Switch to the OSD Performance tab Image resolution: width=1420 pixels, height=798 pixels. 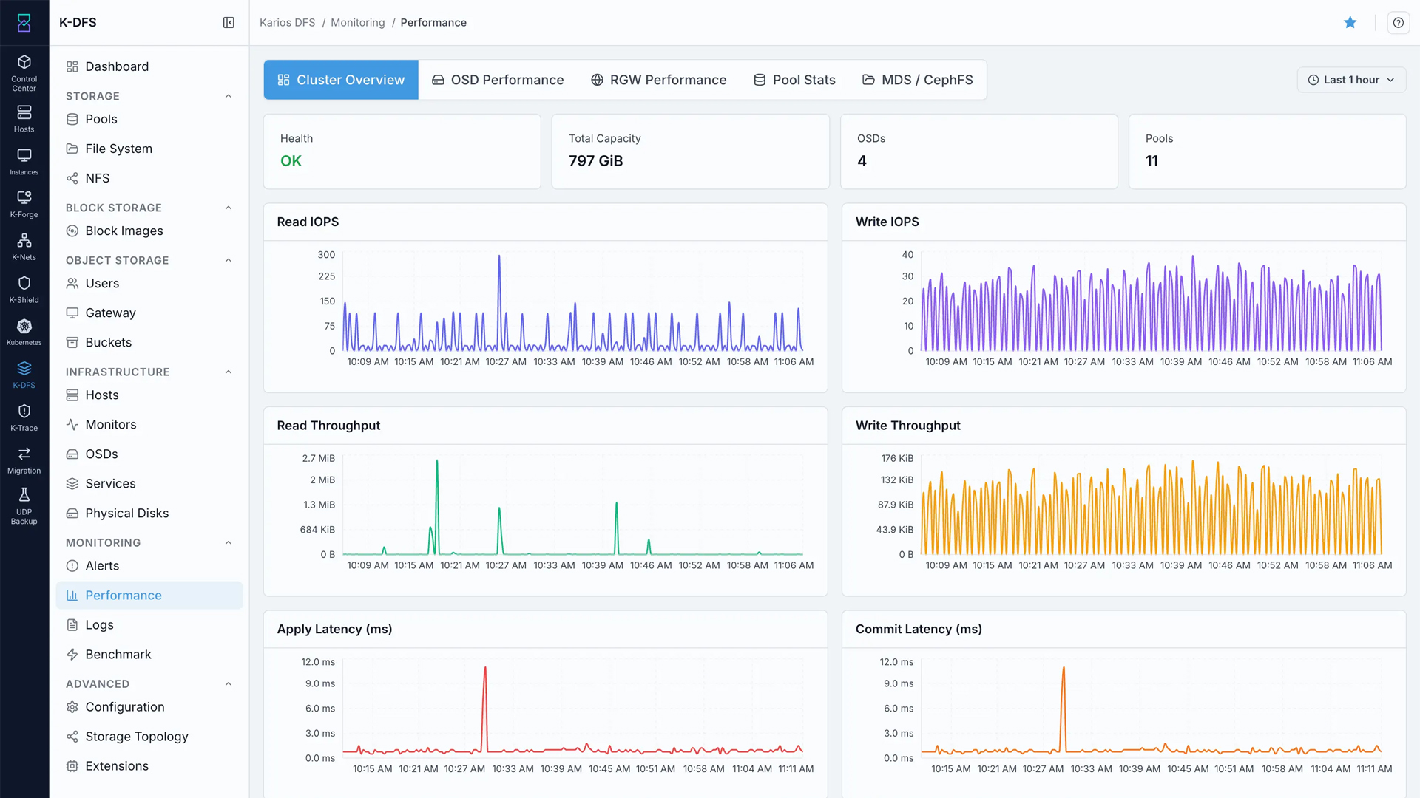[x=498, y=80]
